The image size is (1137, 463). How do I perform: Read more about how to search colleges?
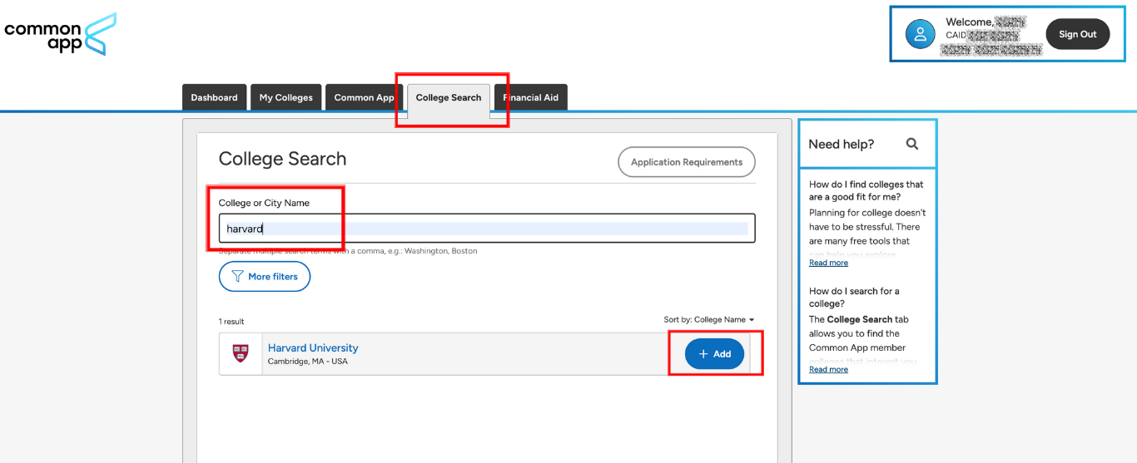point(828,370)
